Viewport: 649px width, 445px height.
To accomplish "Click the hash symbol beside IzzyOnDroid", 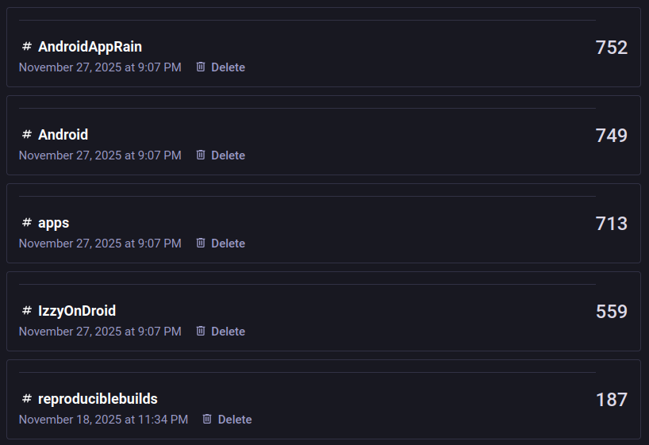I will click(27, 311).
